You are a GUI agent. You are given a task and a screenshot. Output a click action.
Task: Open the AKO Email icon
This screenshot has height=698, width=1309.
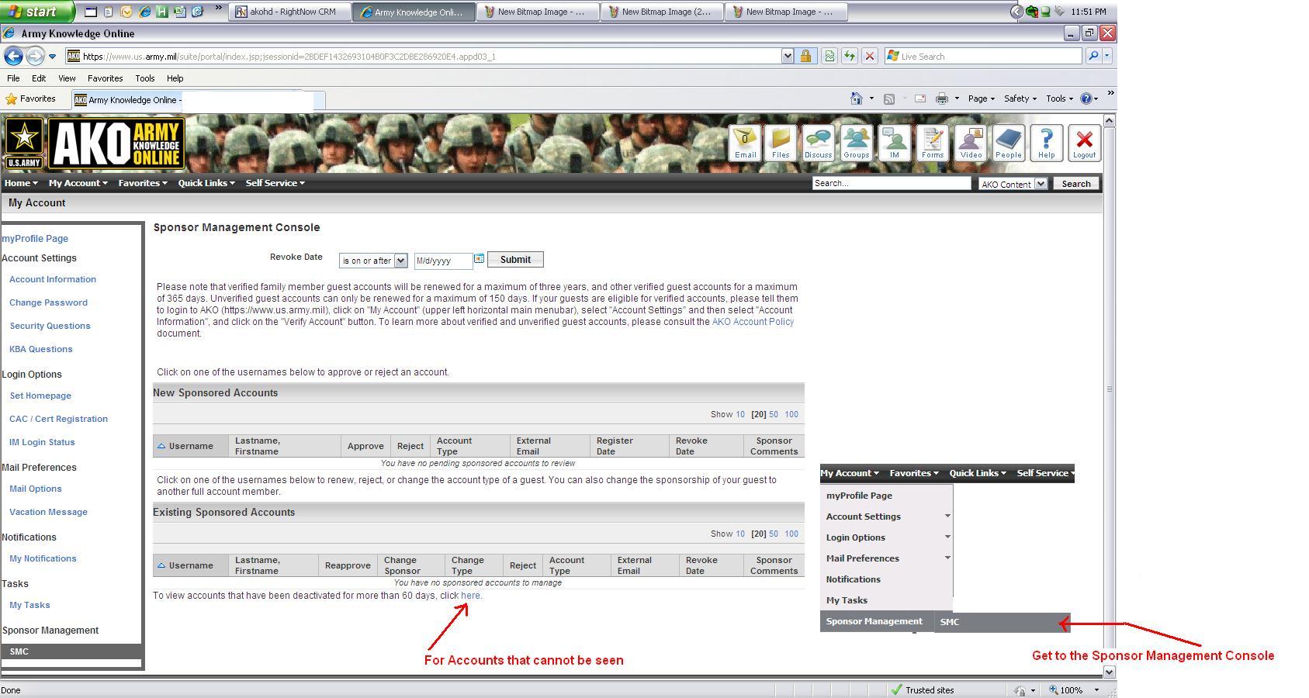pos(745,143)
